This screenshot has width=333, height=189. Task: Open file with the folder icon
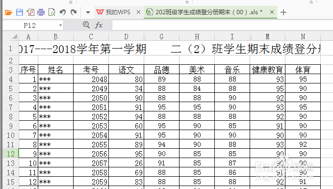click(x=8, y=12)
